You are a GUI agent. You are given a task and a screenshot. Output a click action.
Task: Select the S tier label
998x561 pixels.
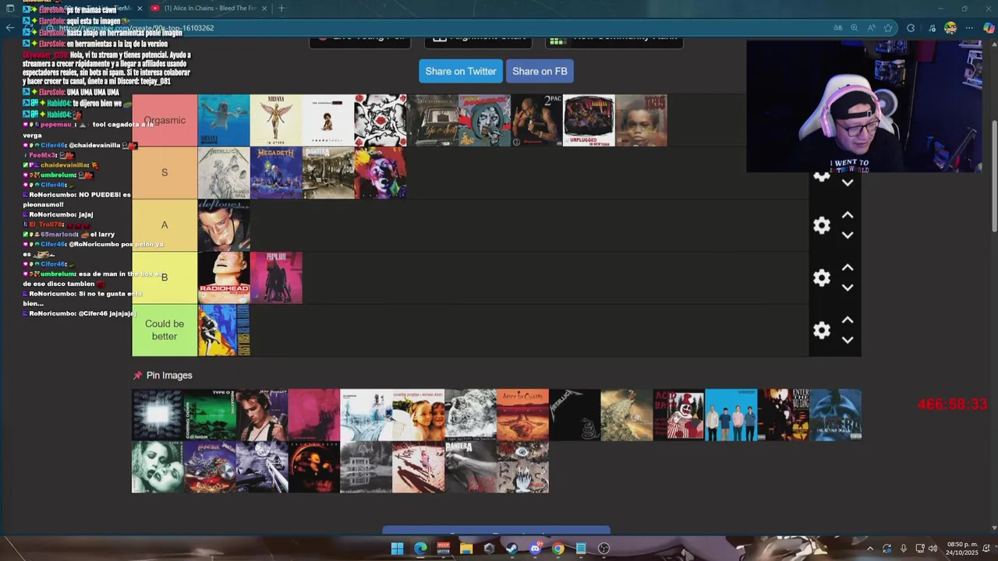(x=165, y=173)
